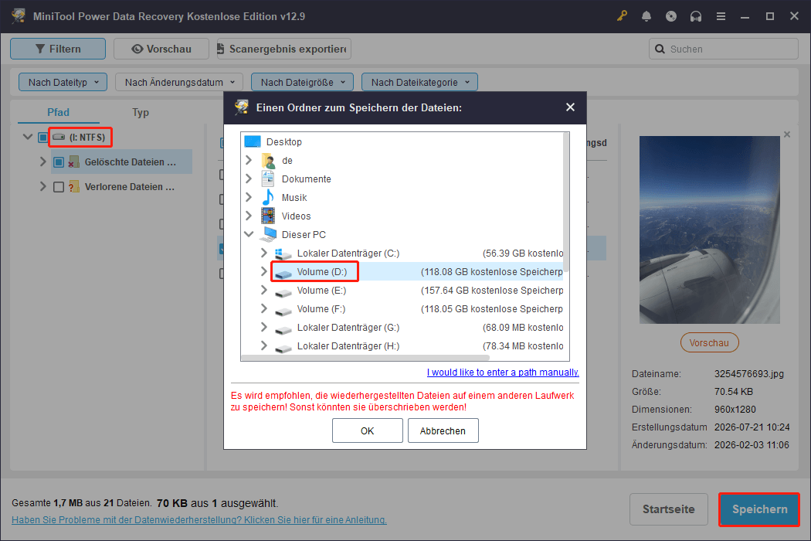
Task: Open the headphones support icon
Action: pos(696,16)
